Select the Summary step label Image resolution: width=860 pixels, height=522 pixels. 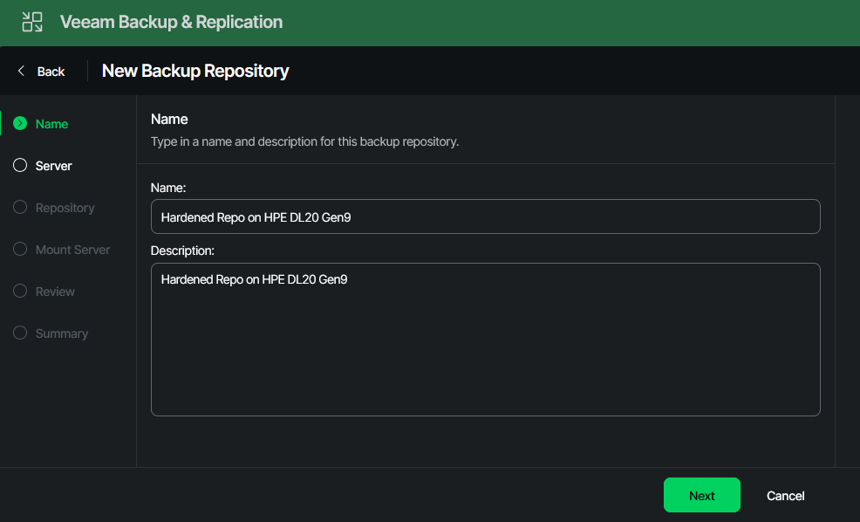point(61,333)
